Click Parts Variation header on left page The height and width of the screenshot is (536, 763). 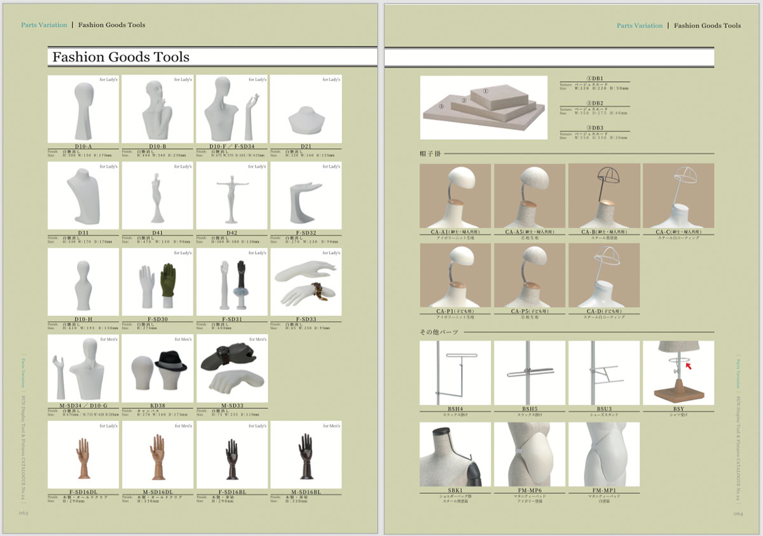[x=44, y=25]
